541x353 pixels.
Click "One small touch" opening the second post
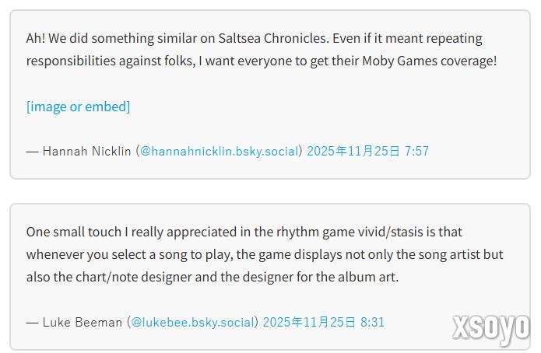[x=72, y=232]
